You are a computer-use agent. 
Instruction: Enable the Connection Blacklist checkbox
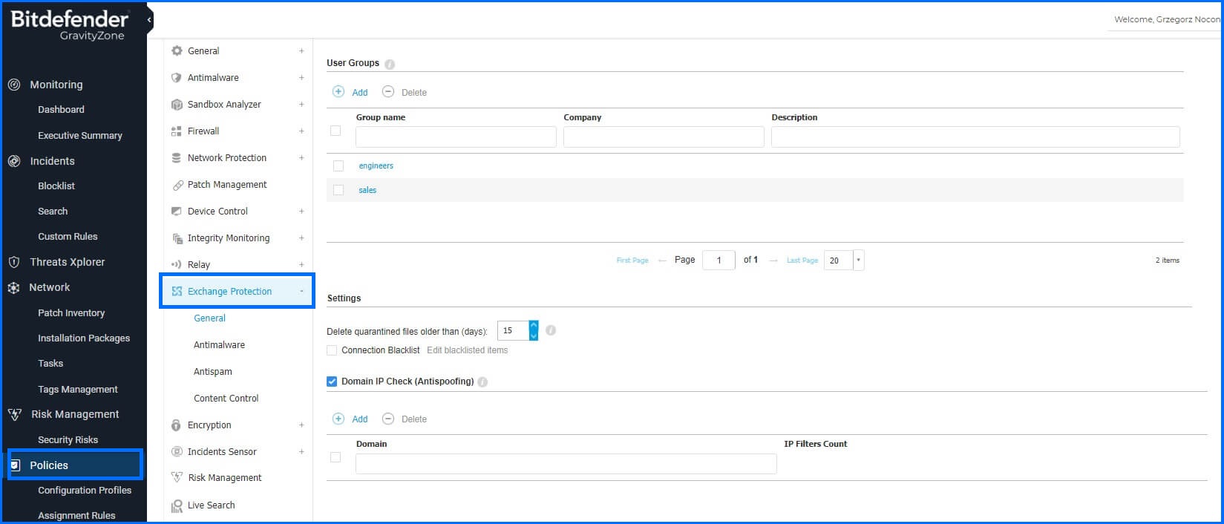[x=332, y=350]
